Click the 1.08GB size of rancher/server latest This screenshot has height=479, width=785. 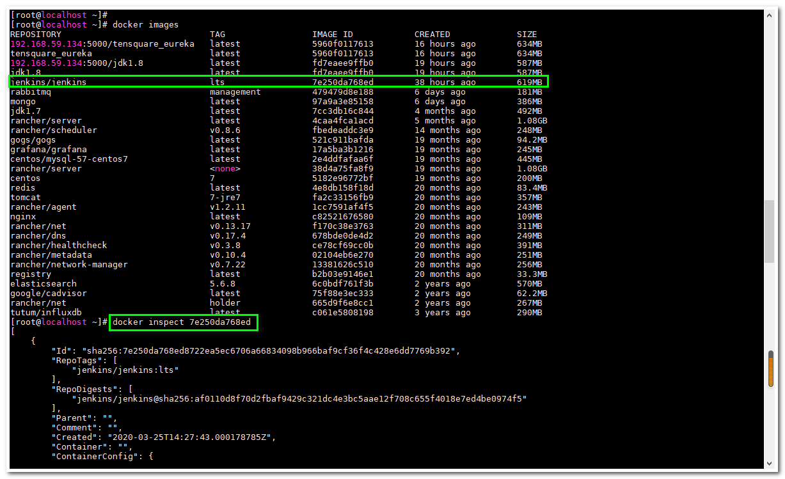point(532,120)
